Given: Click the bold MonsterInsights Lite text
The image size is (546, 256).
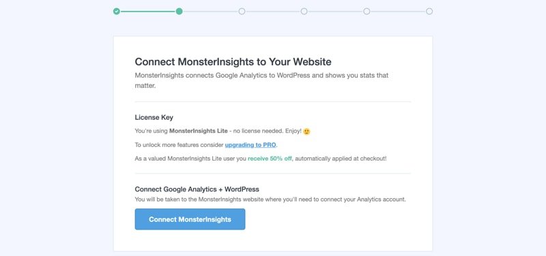Looking at the screenshot, I should (x=199, y=131).
